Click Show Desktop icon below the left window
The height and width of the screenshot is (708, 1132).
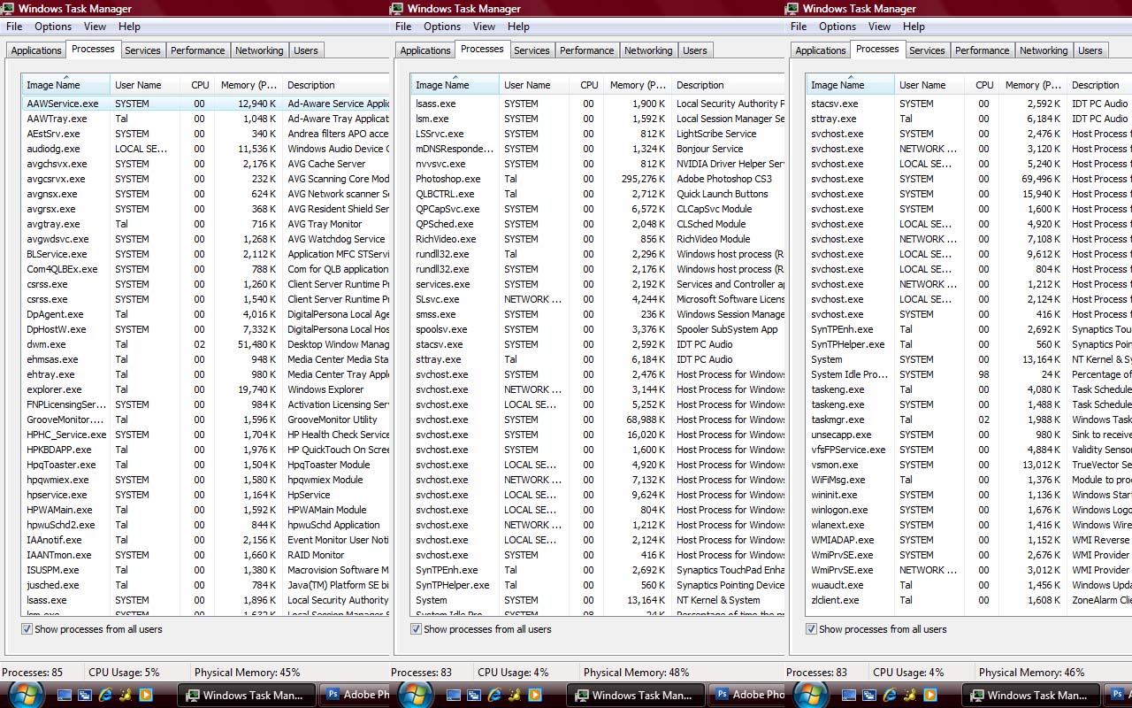tap(65, 696)
